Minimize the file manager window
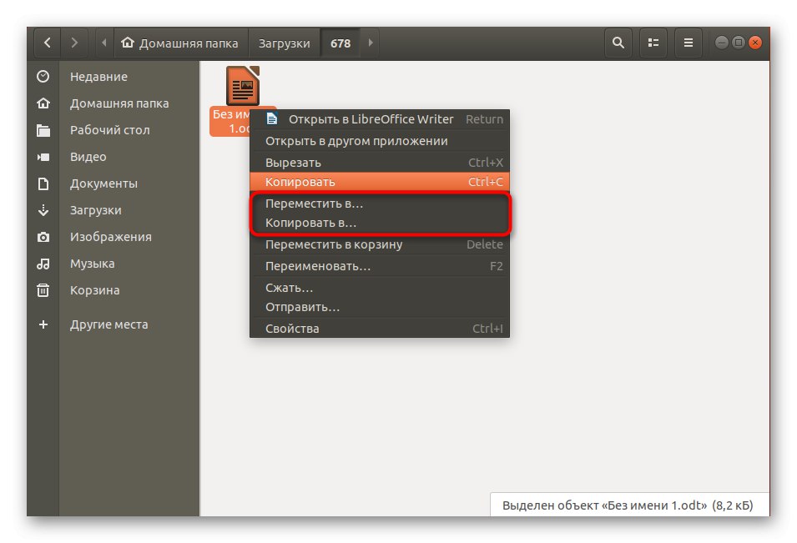Image resolution: width=797 pixels, height=543 pixels. click(x=722, y=43)
